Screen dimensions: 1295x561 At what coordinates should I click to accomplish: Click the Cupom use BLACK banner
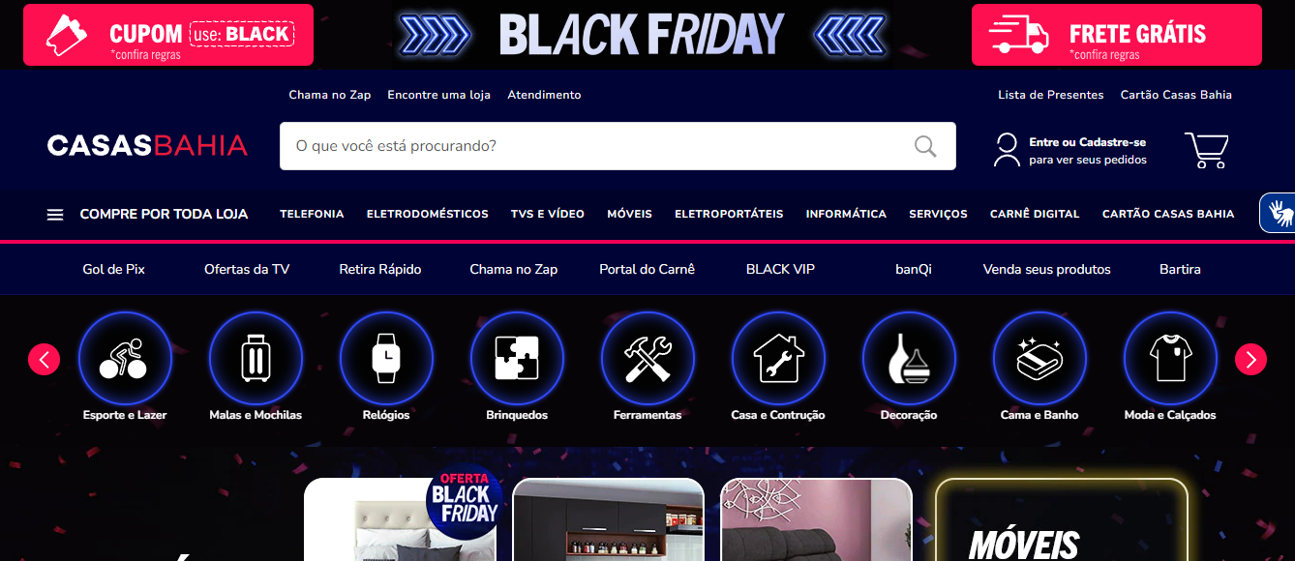coord(168,35)
